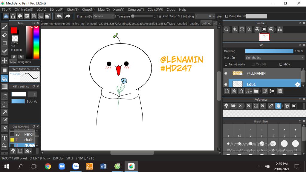Duplicate the selected layer
Screen dimensions: 306x172
click(265, 91)
